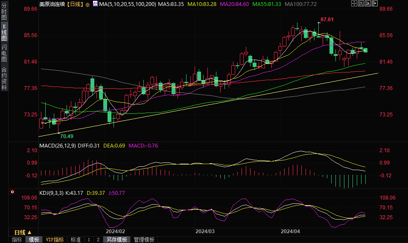Click the 指标 tab at the bottom
Viewport: 408px width, 243px height.
(17, 240)
